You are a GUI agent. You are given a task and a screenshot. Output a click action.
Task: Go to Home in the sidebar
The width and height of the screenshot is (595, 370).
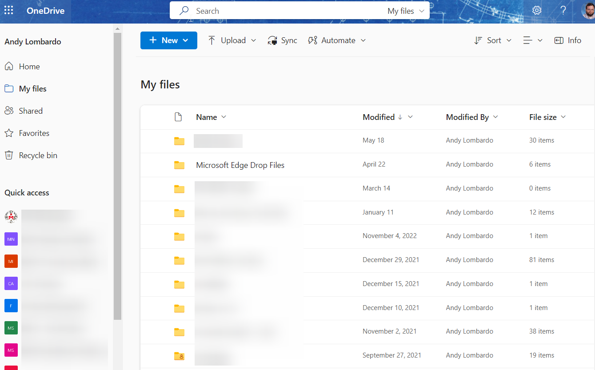29,67
